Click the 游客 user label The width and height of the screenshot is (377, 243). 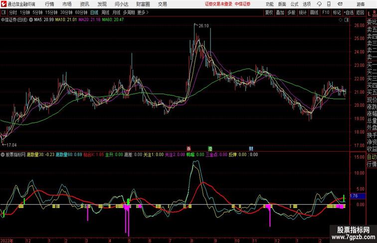tap(361, 4)
